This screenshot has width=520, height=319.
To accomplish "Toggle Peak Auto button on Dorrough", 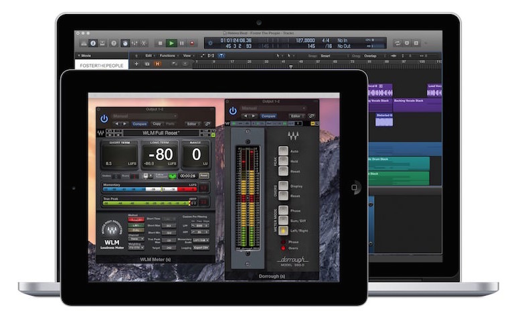I will (283, 151).
